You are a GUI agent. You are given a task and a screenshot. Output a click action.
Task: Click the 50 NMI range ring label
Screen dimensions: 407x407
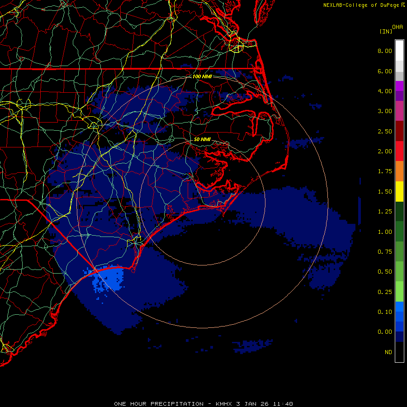coord(202,139)
